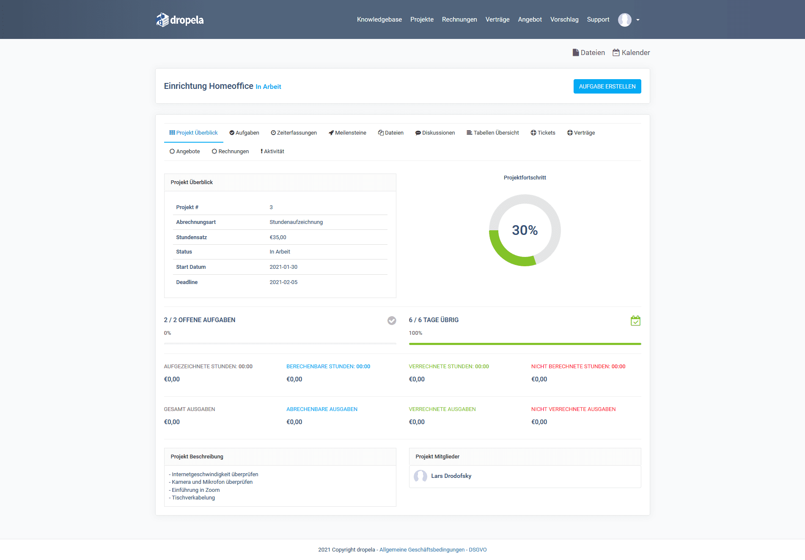Viewport: 805px width, 560px height.
Task: Open the Verträge menu in the navbar
Action: (x=497, y=19)
